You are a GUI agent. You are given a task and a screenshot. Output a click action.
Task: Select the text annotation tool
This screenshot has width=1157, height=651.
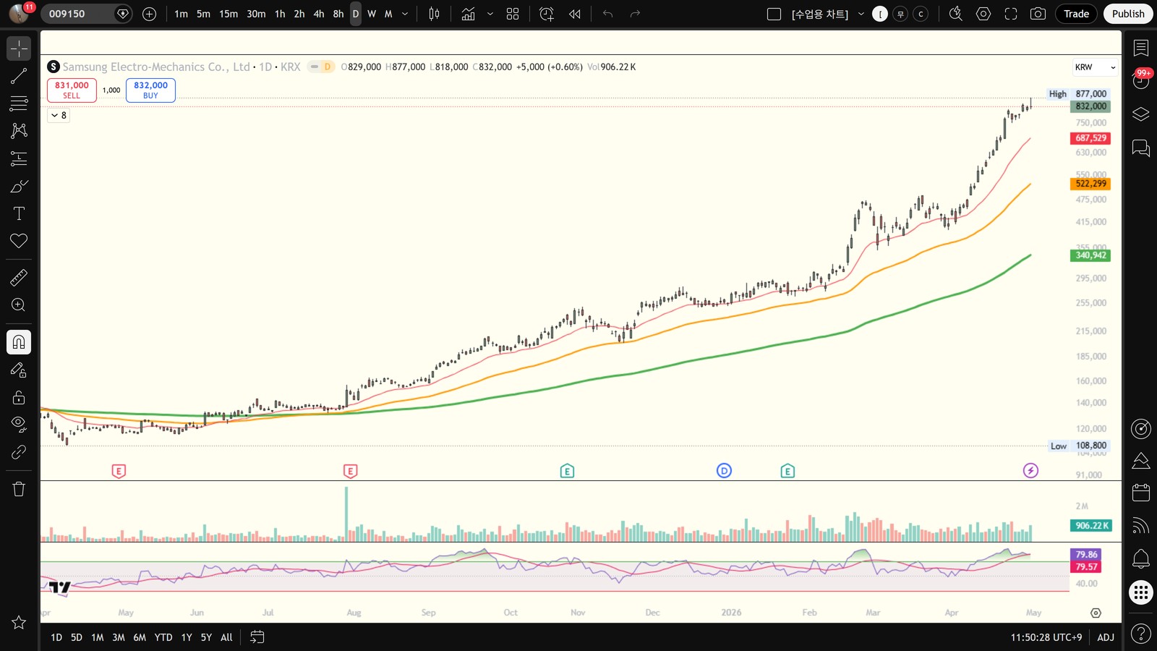(19, 213)
